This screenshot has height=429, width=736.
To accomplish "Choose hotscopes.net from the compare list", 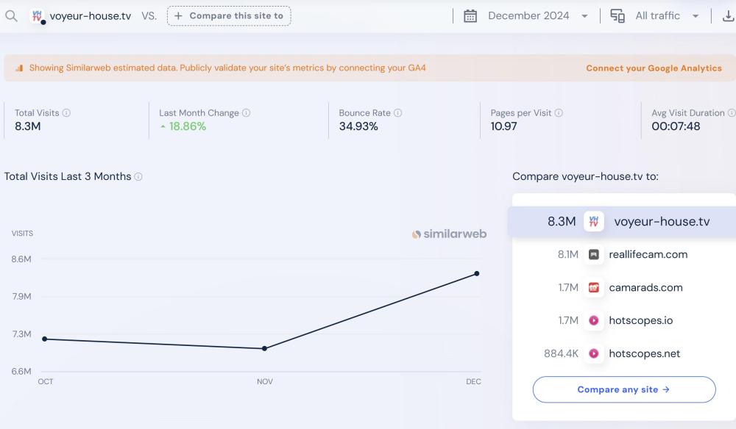I will pos(644,353).
